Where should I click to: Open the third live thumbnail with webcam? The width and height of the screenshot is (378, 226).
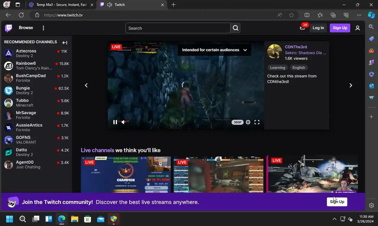coord(312,174)
